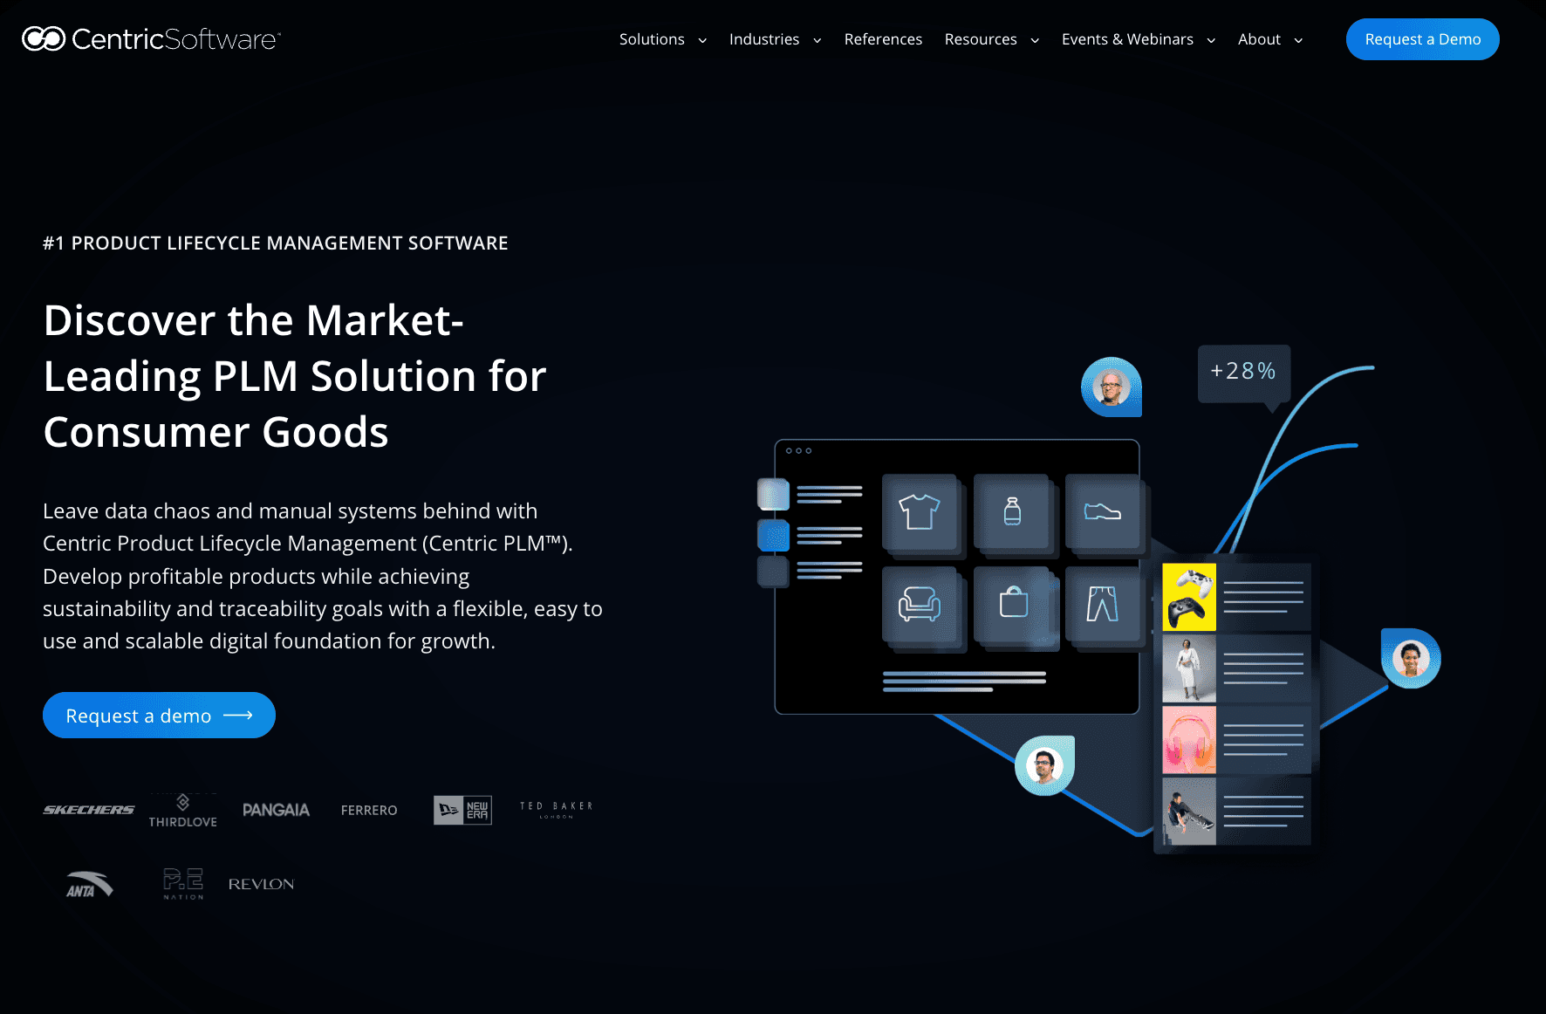Click the arrow on Request a demo button
Viewport: 1546px width, 1014px height.
(x=238, y=716)
